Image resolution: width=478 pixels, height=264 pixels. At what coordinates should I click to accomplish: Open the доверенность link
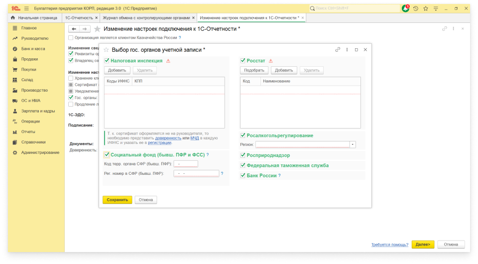click(x=168, y=138)
